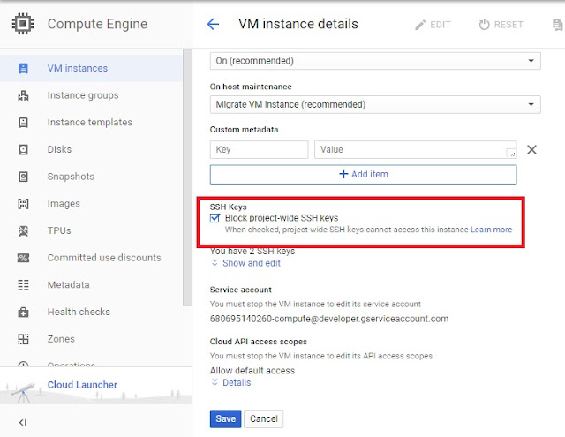
Task: Collapse the sidebar with the bottom arrow
Action: pyautogui.click(x=23, y=422)
